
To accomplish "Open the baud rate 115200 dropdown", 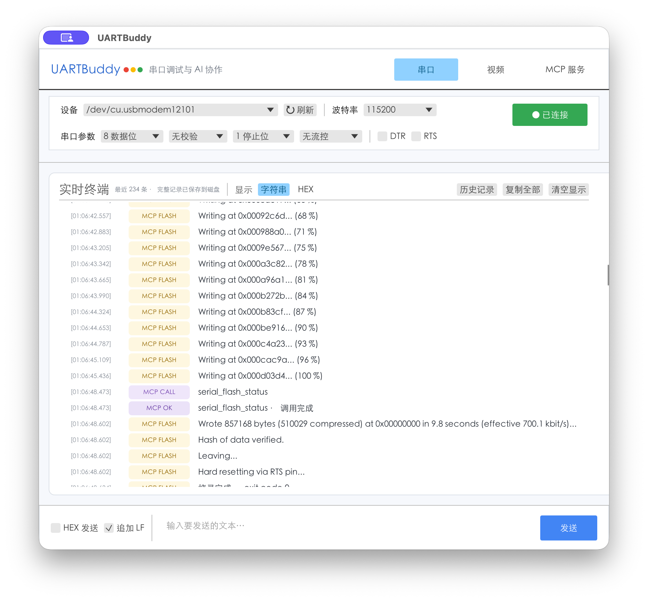I will (x=400, y=110).
